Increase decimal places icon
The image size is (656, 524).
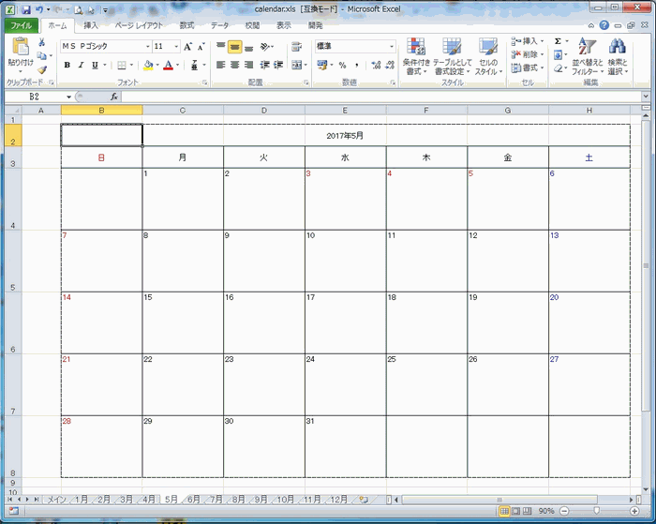click(x=376, y=65)
